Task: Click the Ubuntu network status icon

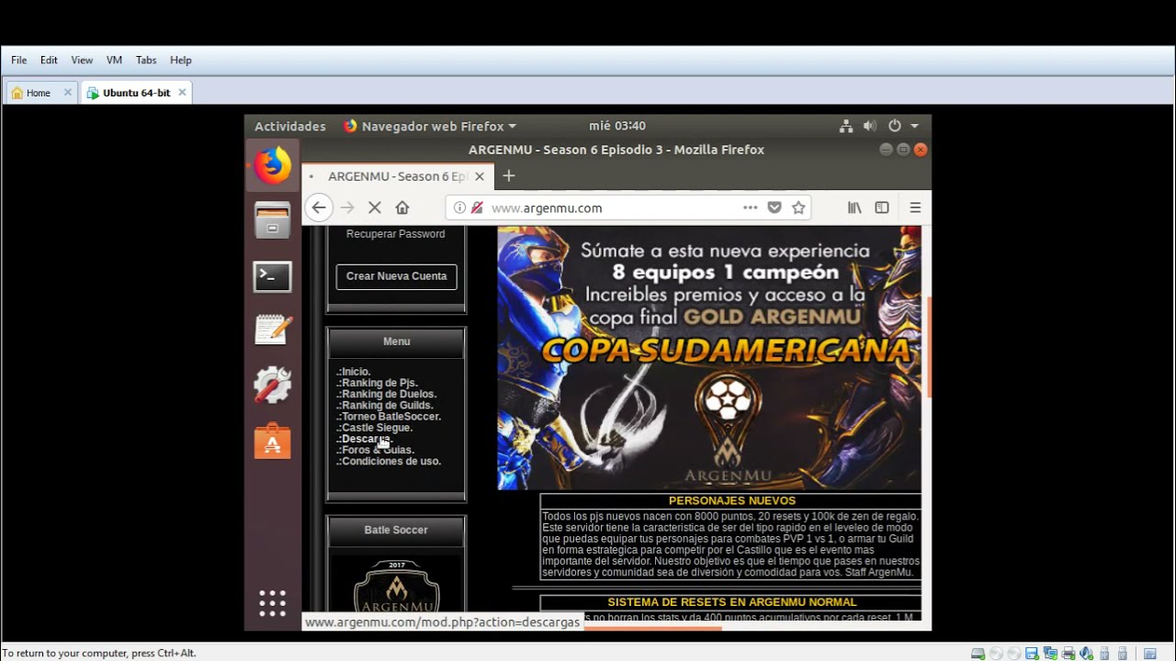Action: coord(847,126)
